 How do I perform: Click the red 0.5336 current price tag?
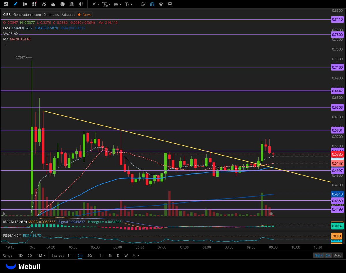click(x=337, y=154)
